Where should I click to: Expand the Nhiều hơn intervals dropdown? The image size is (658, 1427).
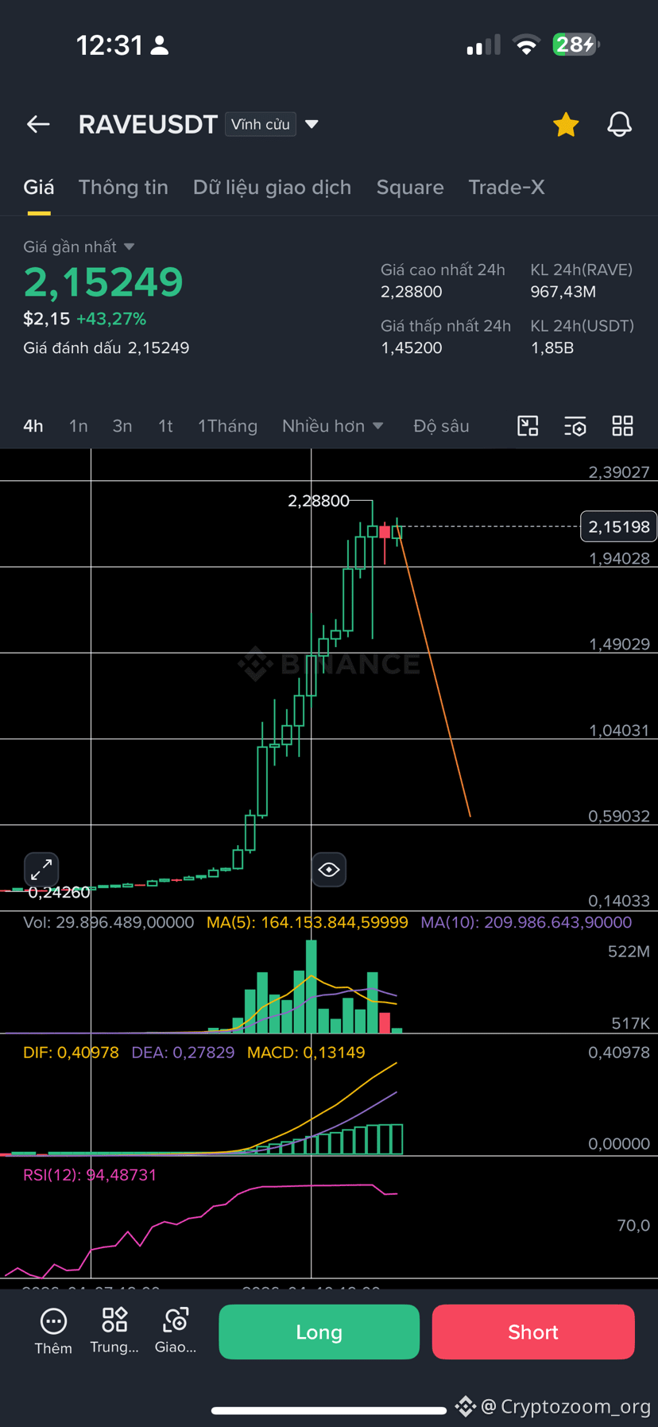coord(333,426)
